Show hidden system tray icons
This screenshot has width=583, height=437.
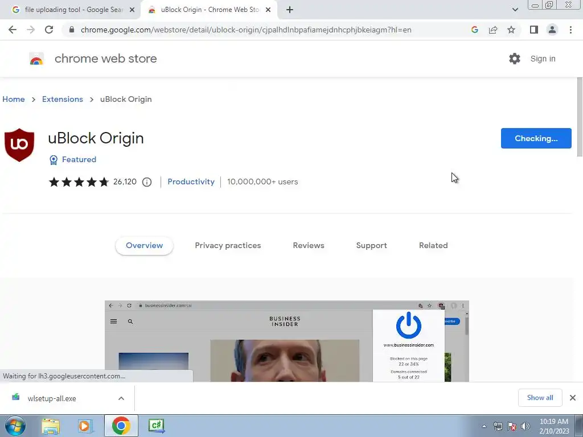point(484,426)
